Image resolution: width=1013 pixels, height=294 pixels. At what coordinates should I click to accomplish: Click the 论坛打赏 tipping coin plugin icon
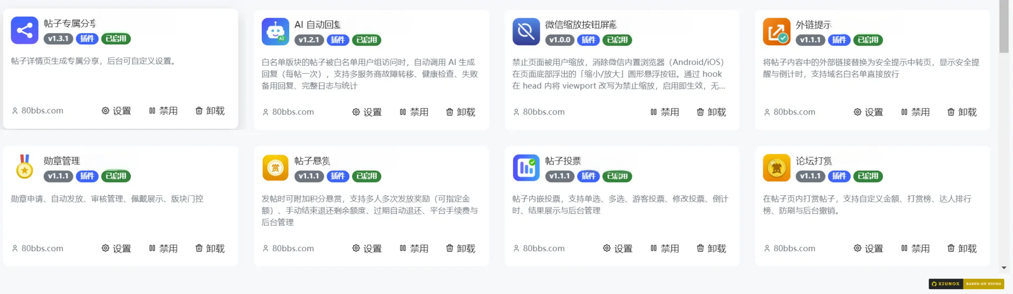(x=777, y=168)
